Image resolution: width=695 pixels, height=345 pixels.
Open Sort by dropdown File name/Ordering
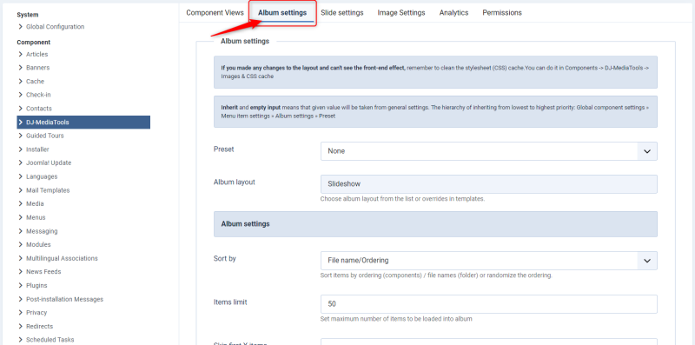coord(489,261)
